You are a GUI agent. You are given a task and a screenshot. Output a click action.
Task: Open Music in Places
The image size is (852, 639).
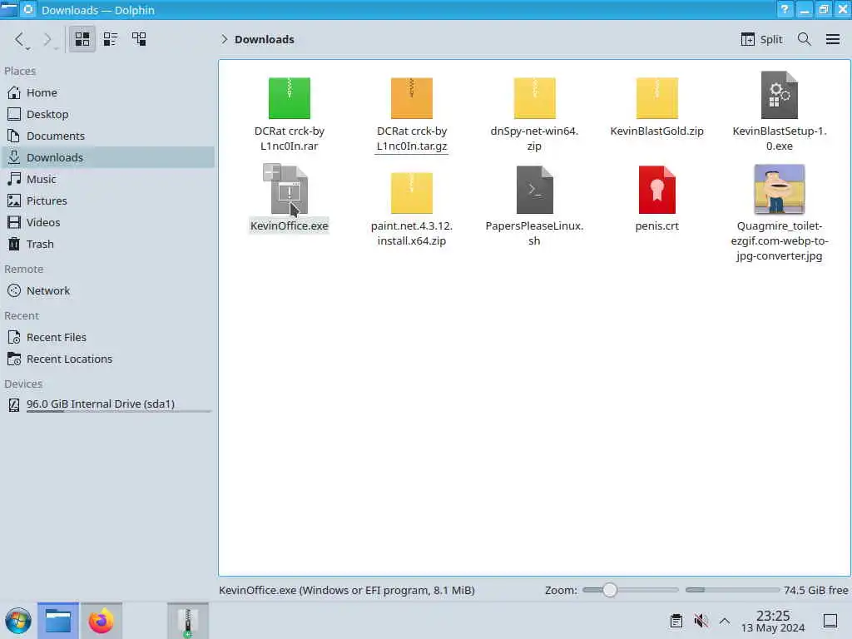pyautogui.click(x=108, y=179)
